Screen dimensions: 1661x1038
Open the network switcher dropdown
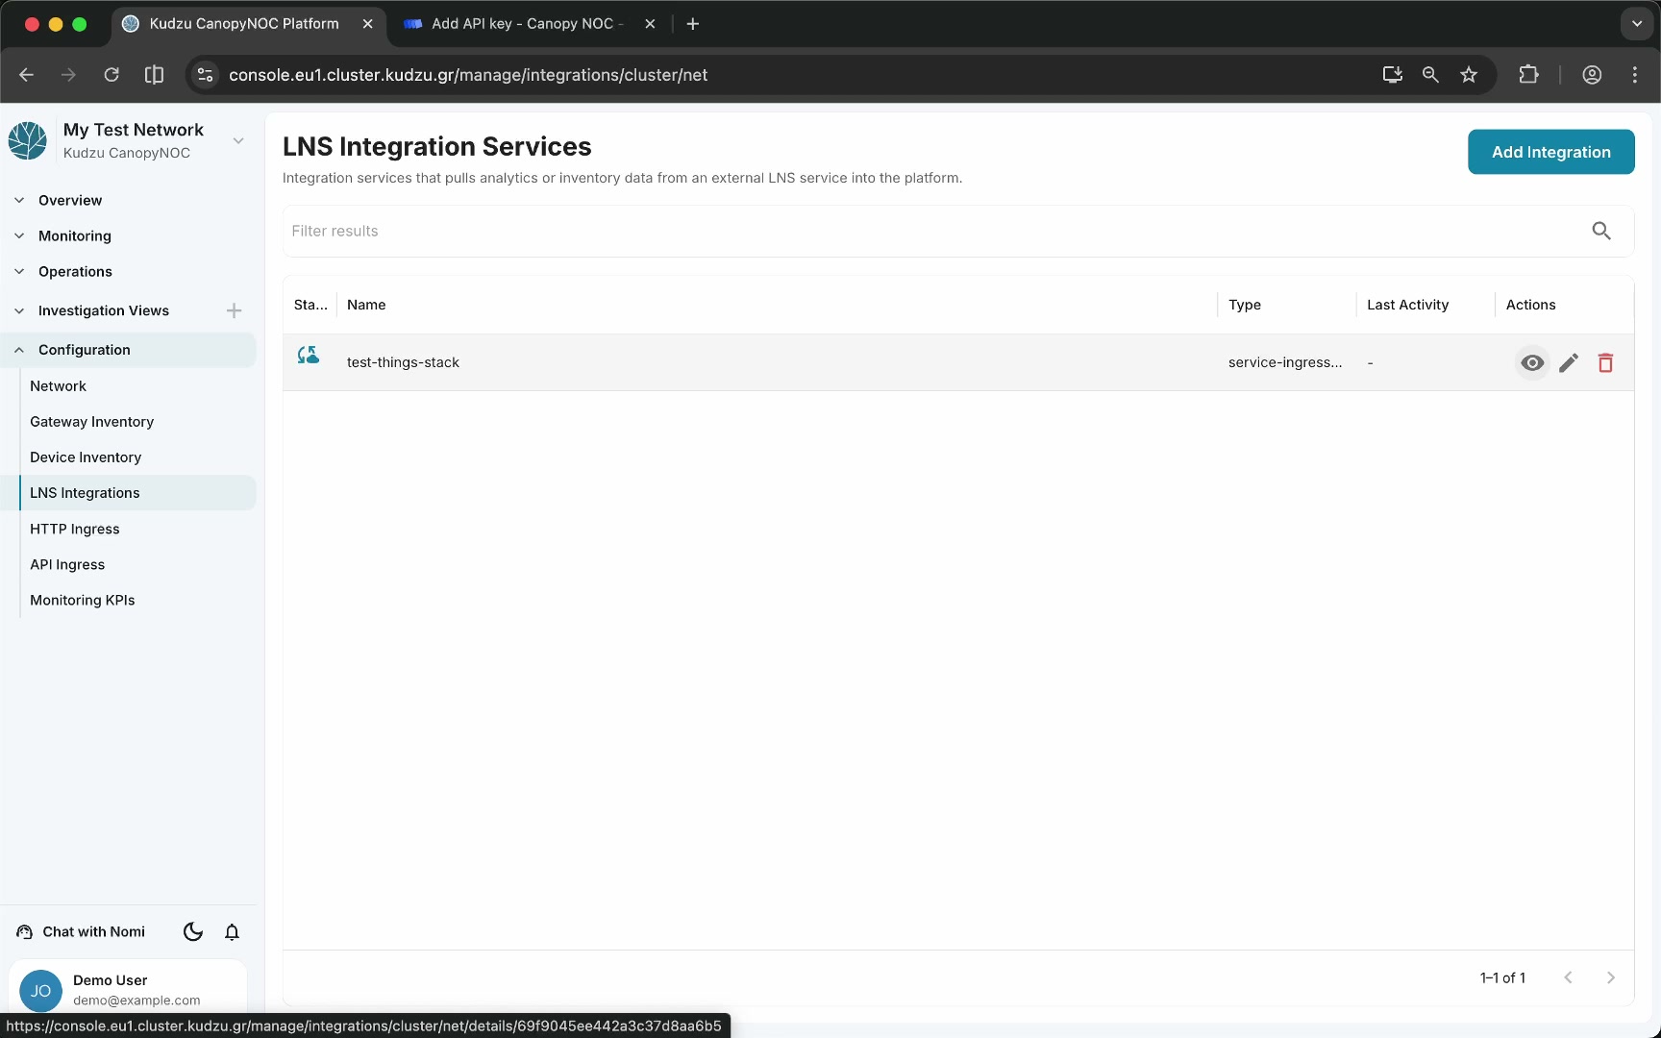point(238,140)
